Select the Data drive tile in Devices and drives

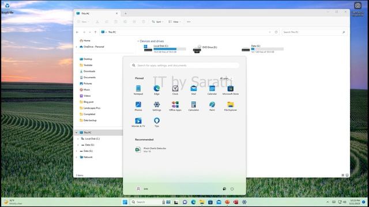pyautogui.click(x=263, y=48)
